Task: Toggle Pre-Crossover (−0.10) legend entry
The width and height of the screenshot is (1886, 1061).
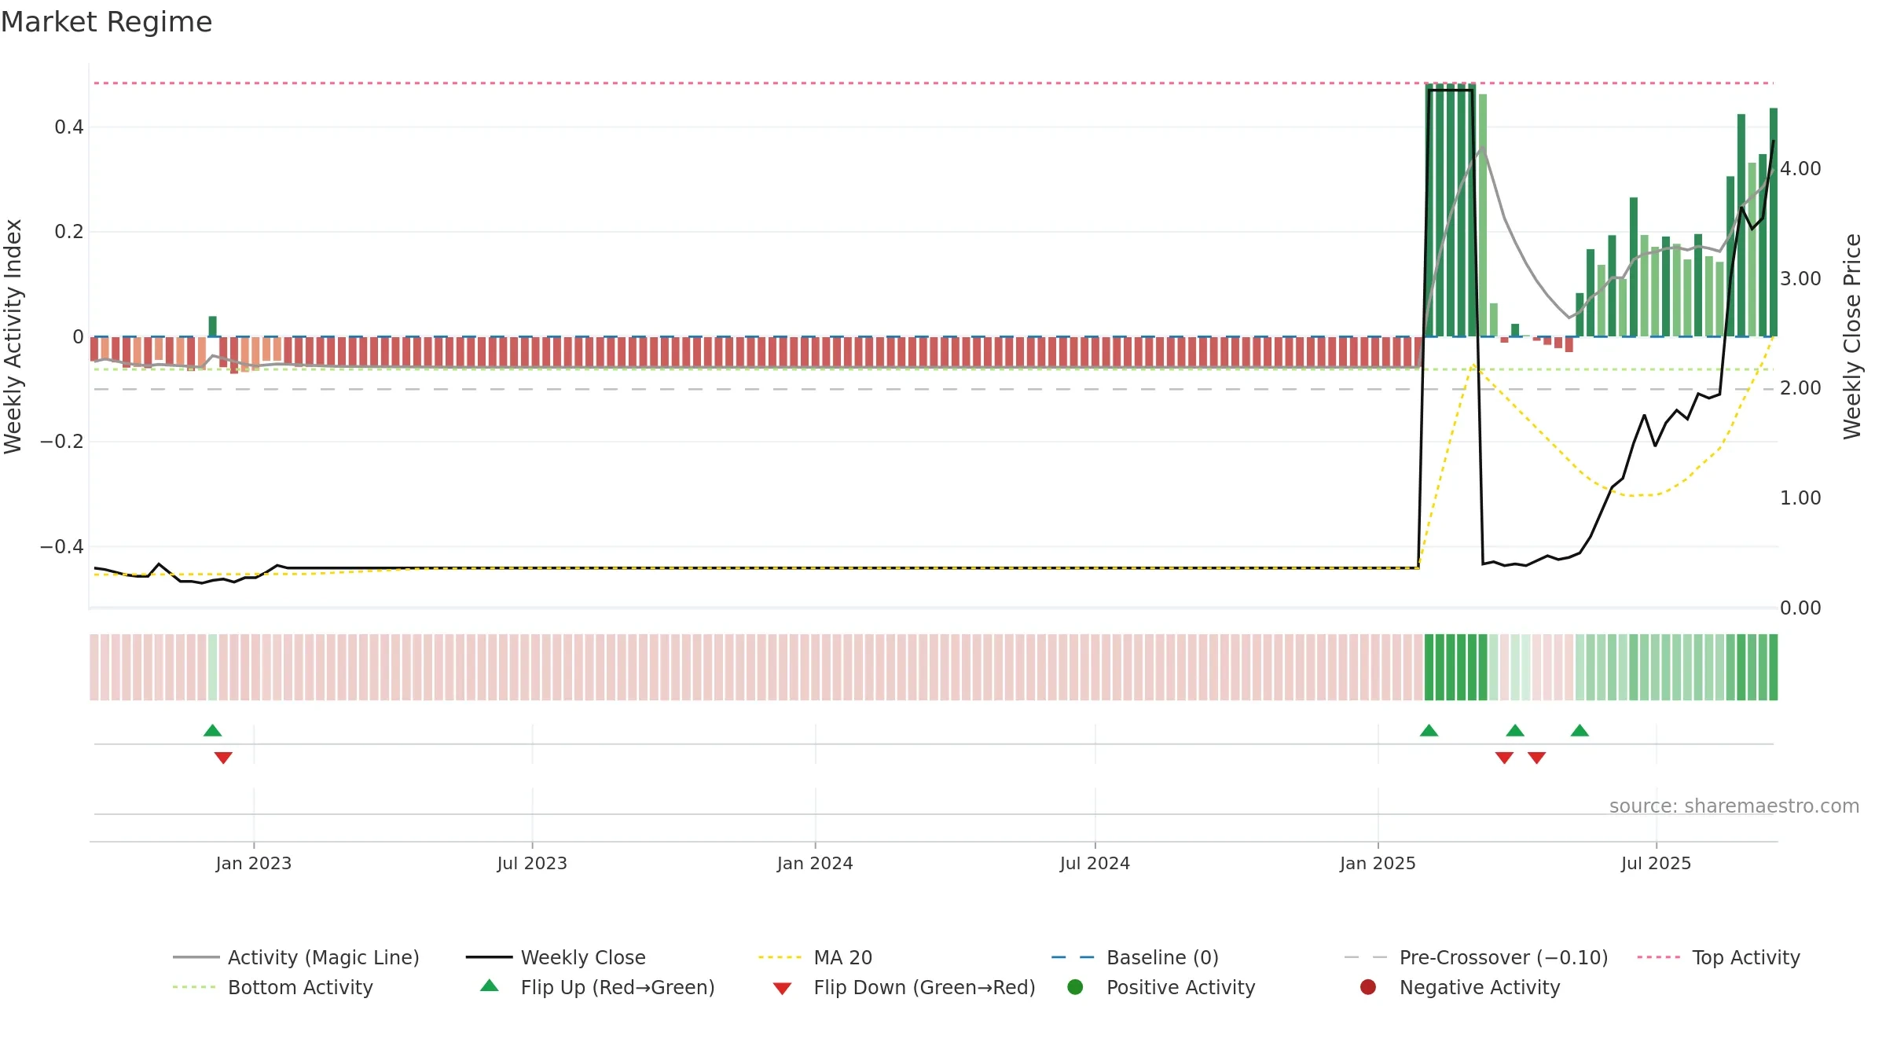Action: [x=1476, y=957]
